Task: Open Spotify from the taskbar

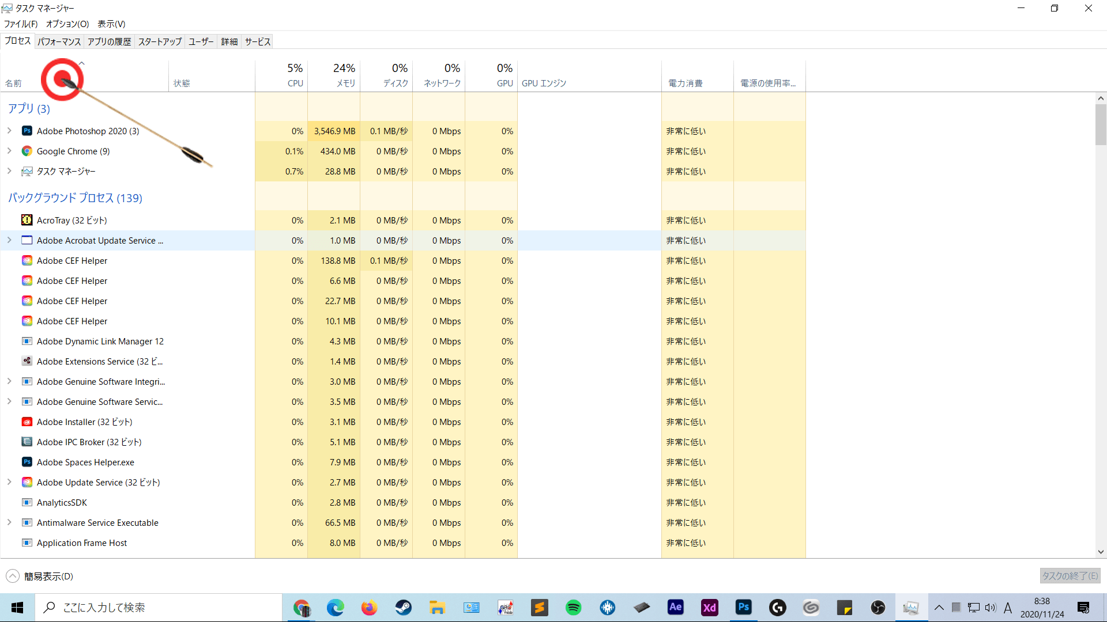Action: coord(574,608)
